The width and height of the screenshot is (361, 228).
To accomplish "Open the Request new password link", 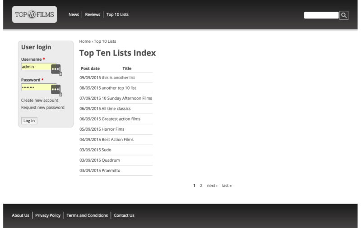I will 43,107.
